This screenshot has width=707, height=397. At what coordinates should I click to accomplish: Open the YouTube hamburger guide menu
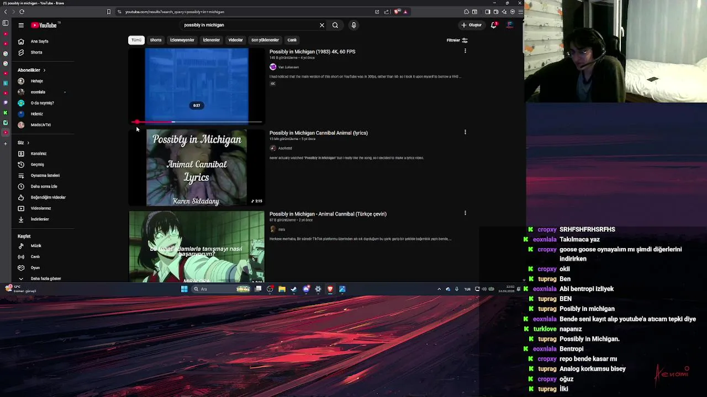[21, 25]
